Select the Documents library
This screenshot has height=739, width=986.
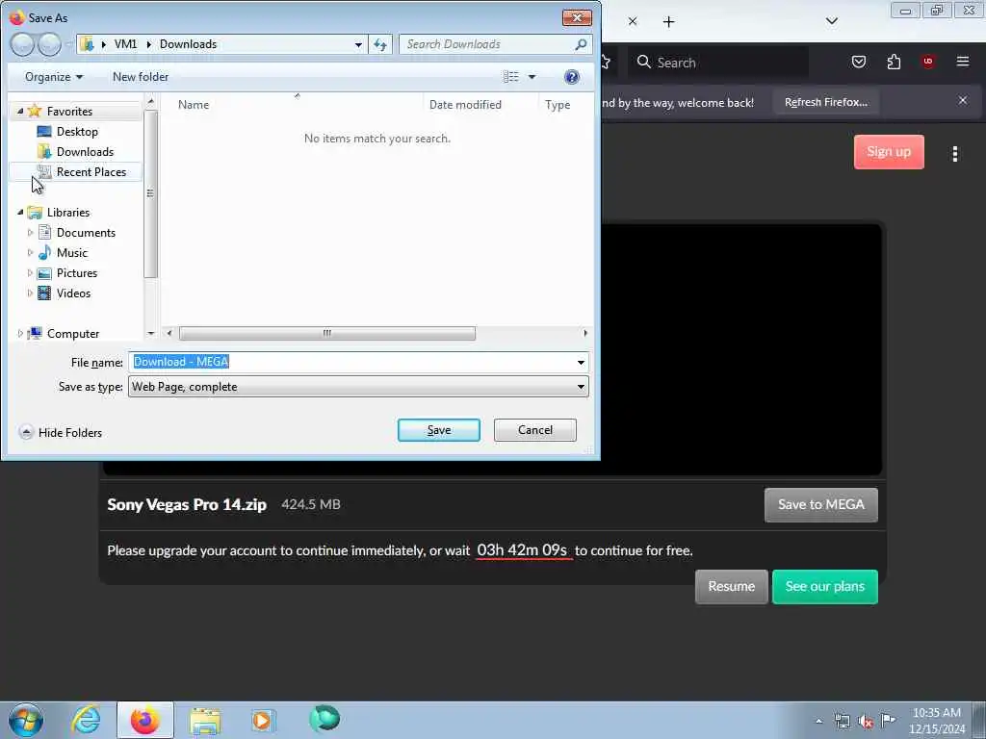pos(86,233)
